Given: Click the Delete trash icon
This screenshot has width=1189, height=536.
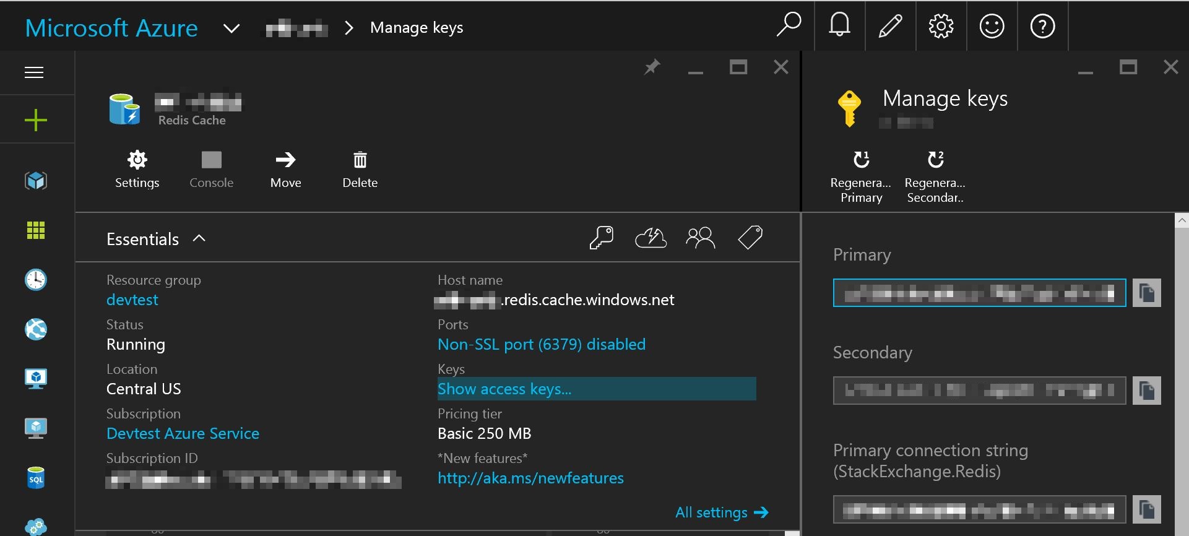Looking at the screenshot, I should [360, 160].
